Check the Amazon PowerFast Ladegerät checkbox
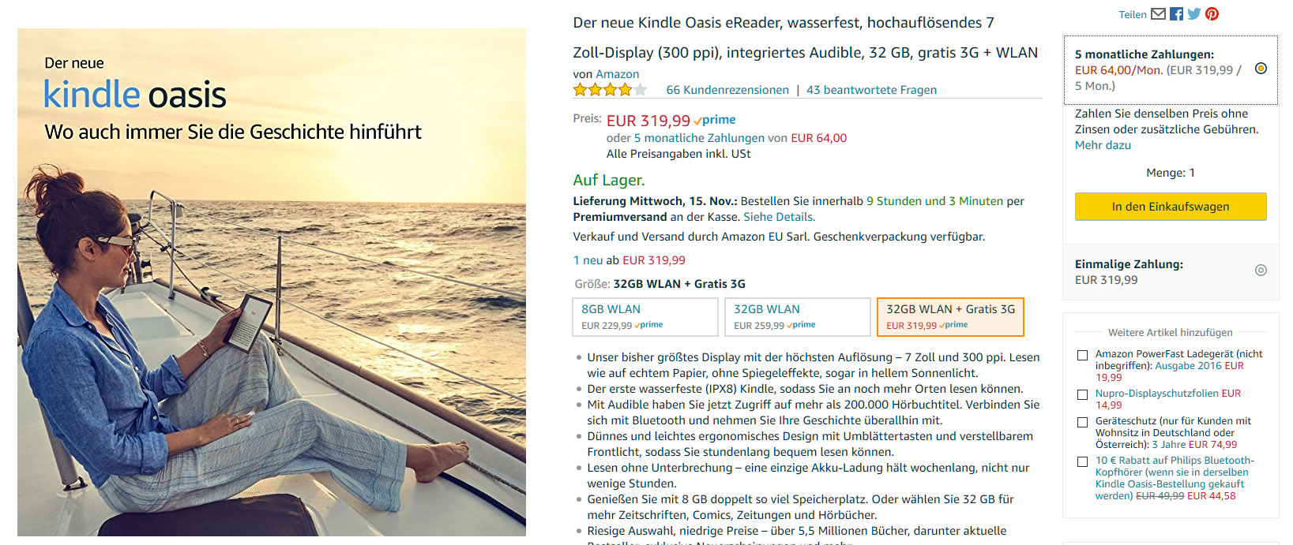1293x545 pixels. (1083, 355)
